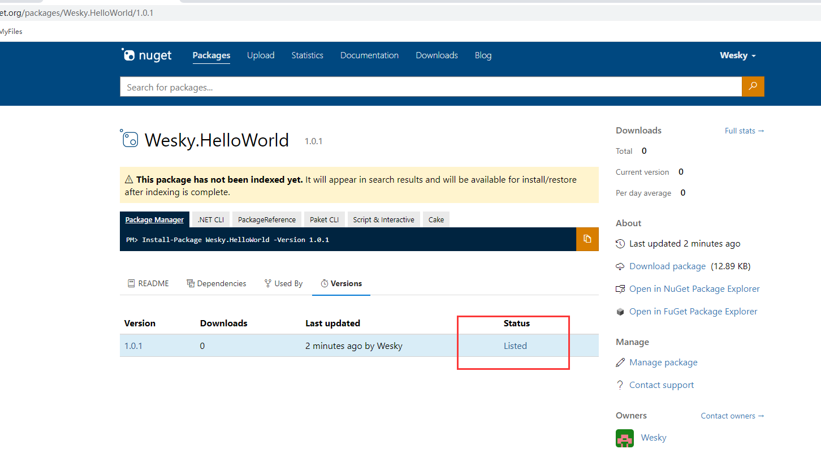The height and width of the screenshot is (466, 821).
Task: Switch to the Paket CLI tab
Action: point(324,219)
